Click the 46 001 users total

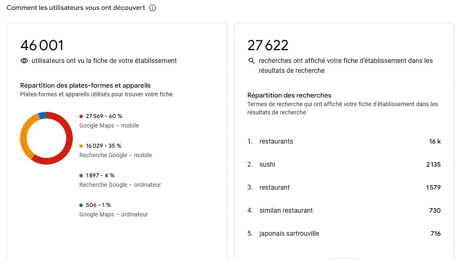coord(42,45)
